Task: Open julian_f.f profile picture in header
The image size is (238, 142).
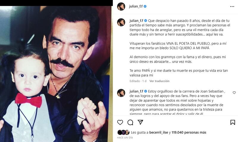Action: (121, 7)
